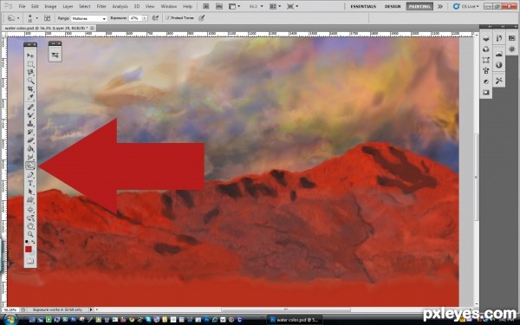Open the CS Live dropdown
The width and height of the screenshot is (520, 325).
point(466,6)
